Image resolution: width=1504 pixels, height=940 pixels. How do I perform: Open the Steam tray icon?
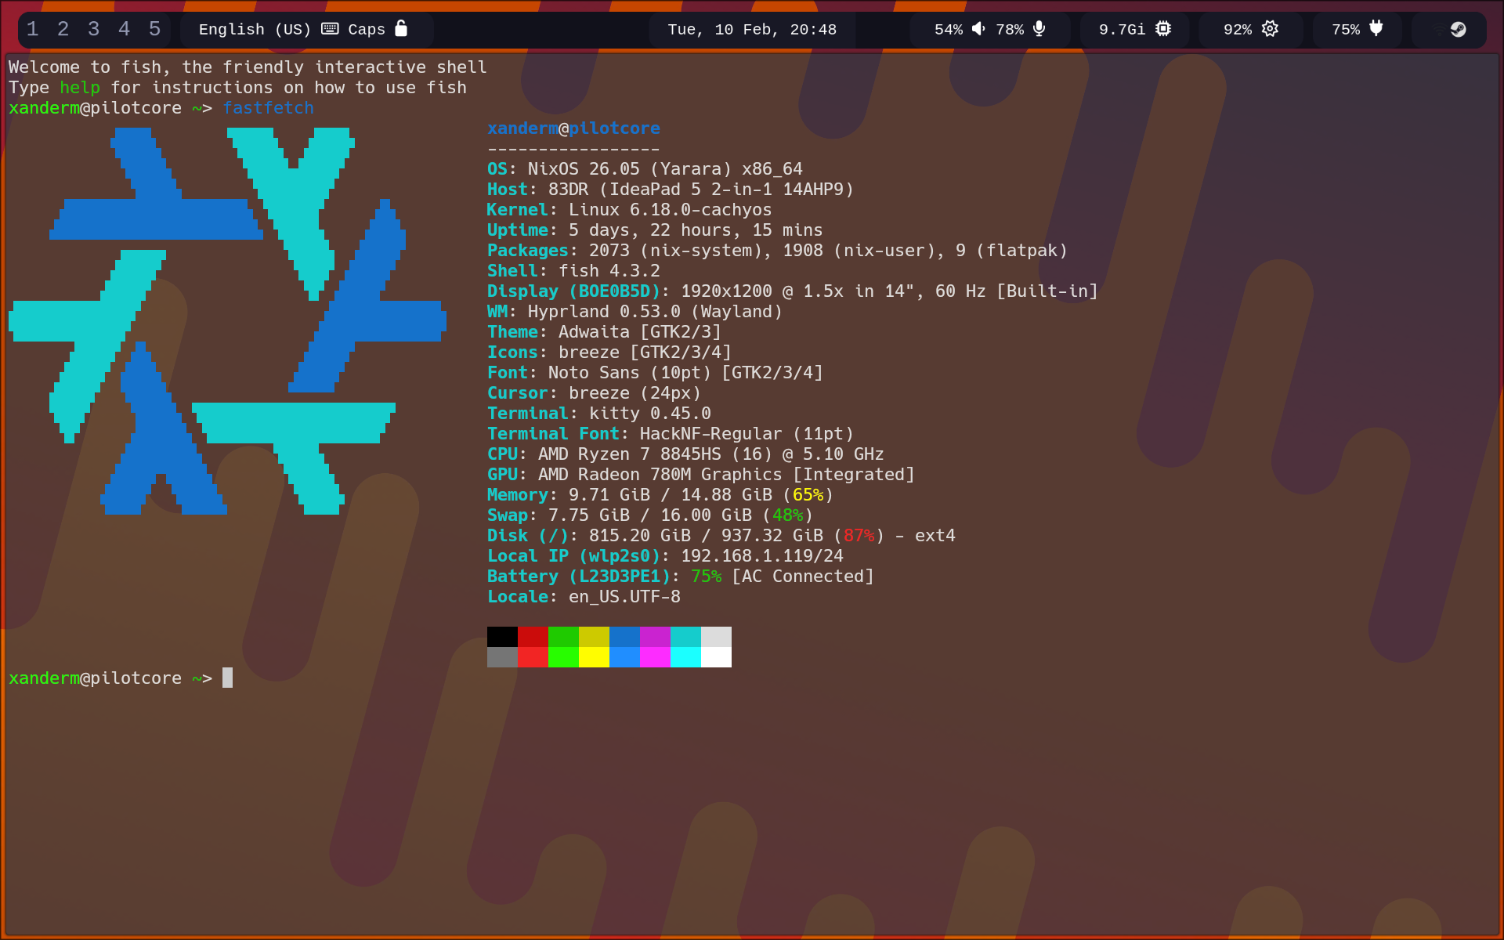[1458, 29]
